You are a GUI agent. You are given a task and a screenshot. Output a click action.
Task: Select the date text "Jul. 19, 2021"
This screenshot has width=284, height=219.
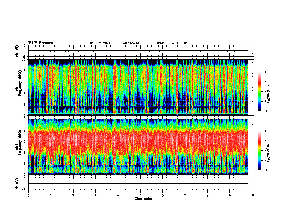(100, 43)
